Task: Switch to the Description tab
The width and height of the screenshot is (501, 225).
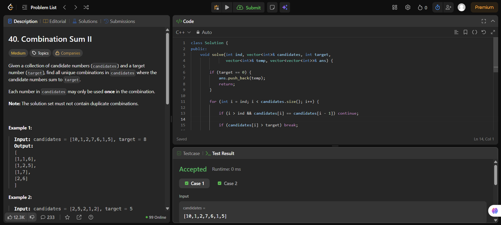Action: click(x=23, y=21)
